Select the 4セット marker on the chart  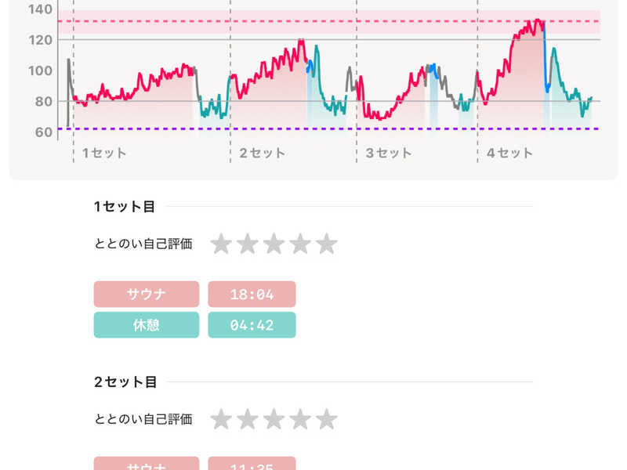[x=509, y=154]
